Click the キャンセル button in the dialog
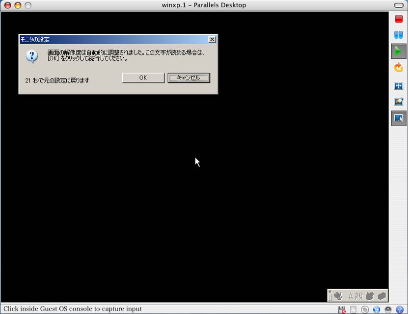Image resolution: width=408 pixels, height=314 pixels. coord(189,78)
